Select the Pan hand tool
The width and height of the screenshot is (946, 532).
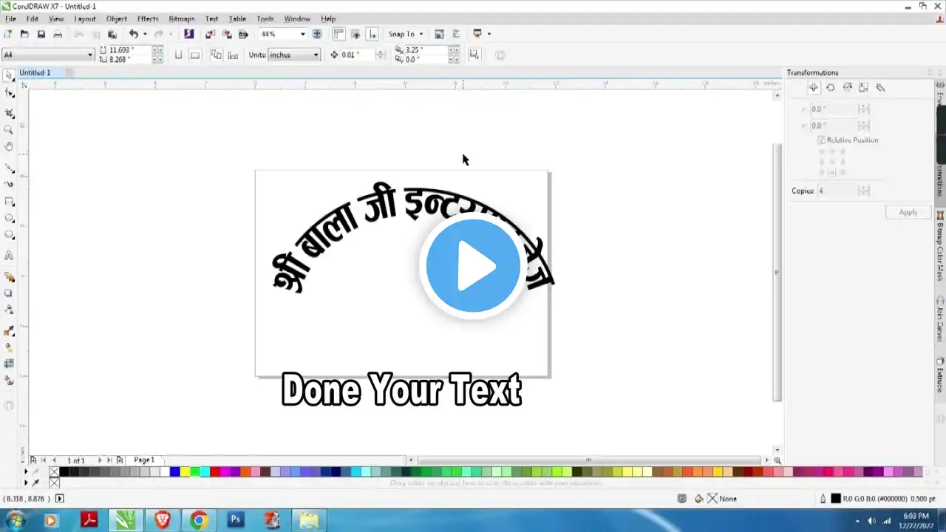pyautogui.click(x=9, y=147)
